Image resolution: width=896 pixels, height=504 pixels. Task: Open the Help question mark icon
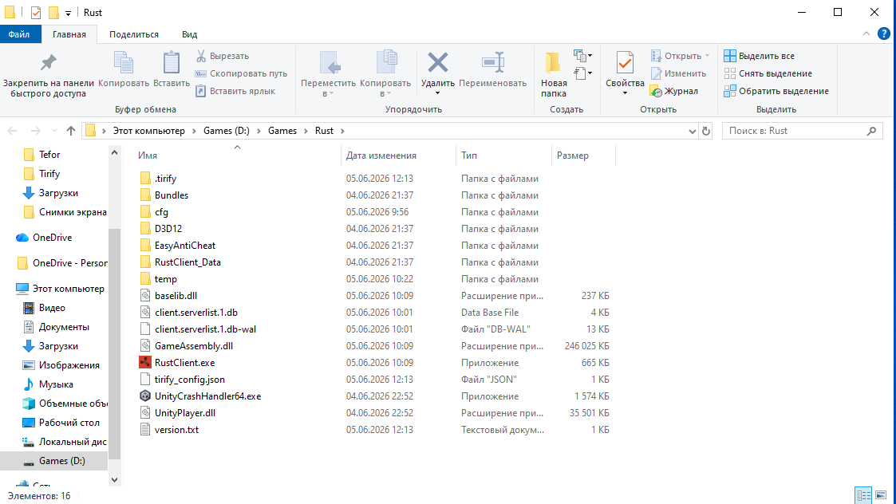[x=884, y=34]
